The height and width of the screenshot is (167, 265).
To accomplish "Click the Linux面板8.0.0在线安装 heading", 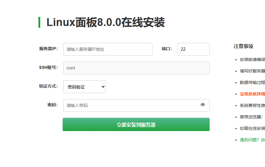I will coord(106,23).
